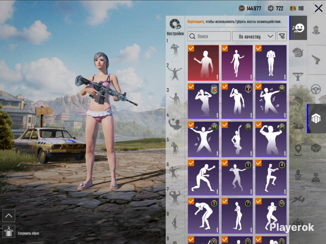
Task: Choose emote wheel slot 4
Action: click(175, 124)
